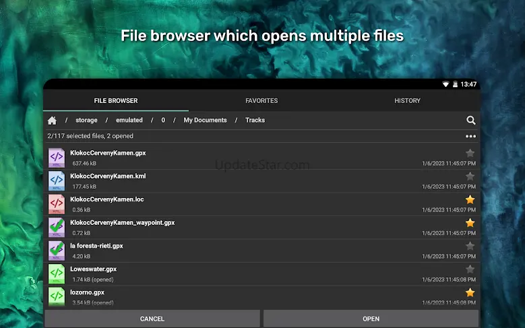Uncheck the la foresta-rieti.gpx file icon
This screenshot has width=525, height=328.
click(57, 250)
